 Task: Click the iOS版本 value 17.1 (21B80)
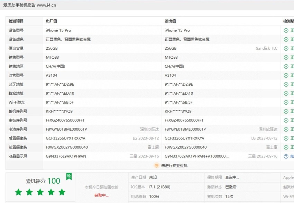point(159,187)
